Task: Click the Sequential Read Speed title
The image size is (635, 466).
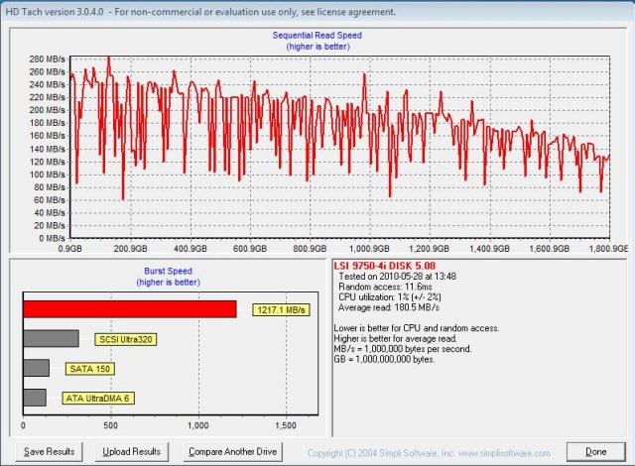Action: 317,35
